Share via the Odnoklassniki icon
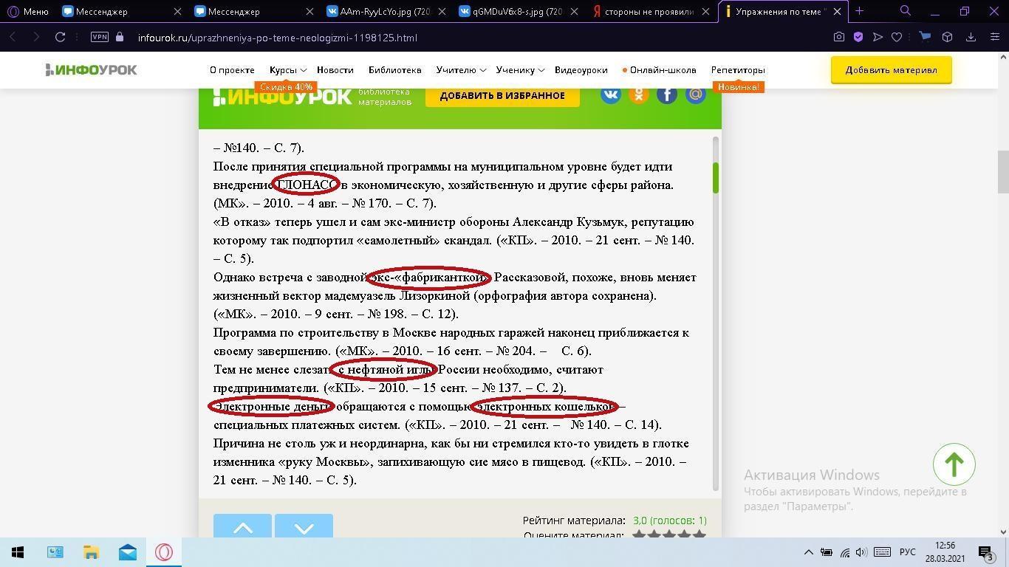The height and width of the screenshot is (567, 1009). (639, 94)
